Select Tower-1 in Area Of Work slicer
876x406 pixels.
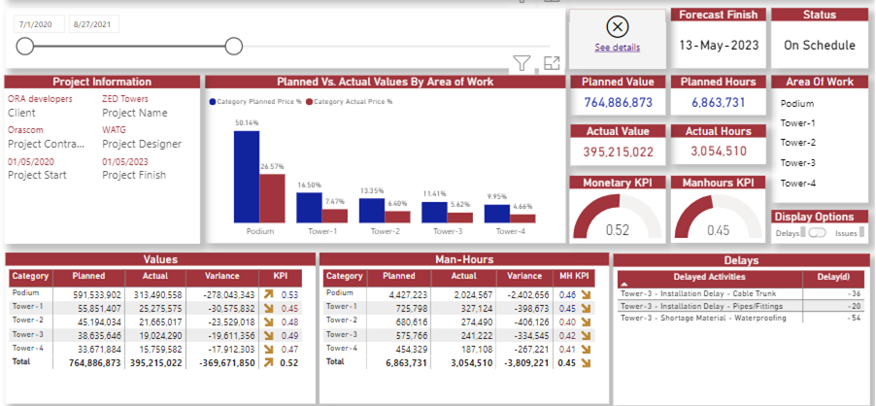click(x=797, y=122)
